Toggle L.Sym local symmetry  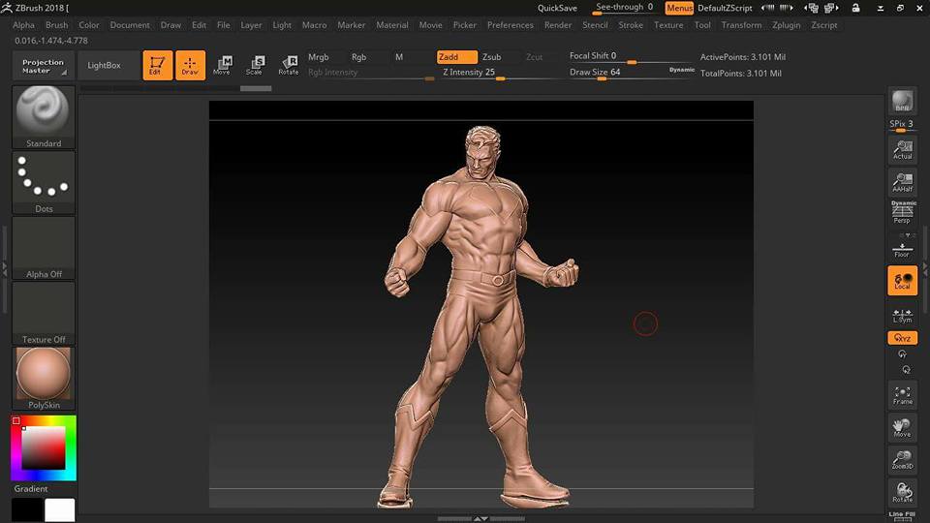[x=903, y=315]
